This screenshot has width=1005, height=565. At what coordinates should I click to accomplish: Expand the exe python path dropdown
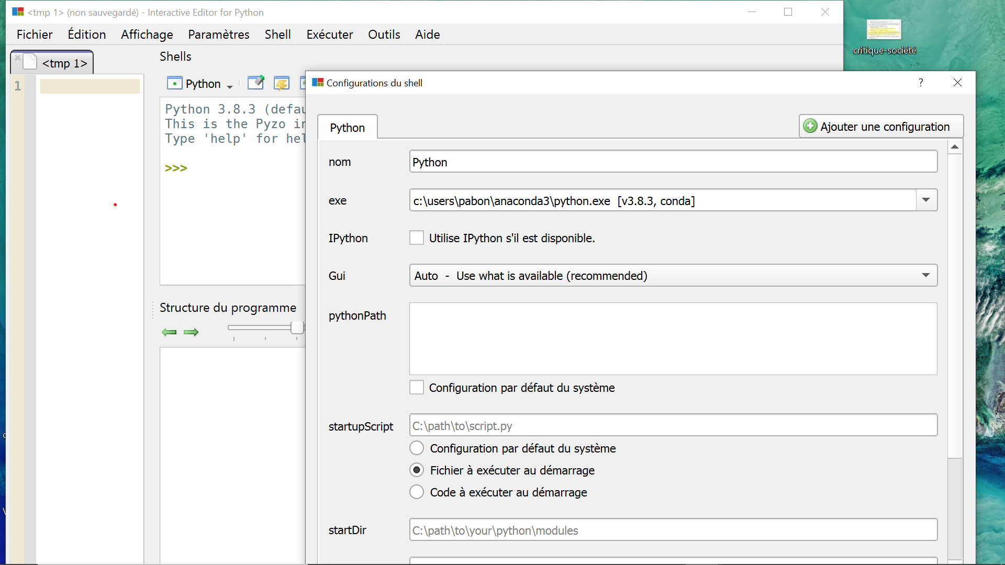click(x=926, y=200)
